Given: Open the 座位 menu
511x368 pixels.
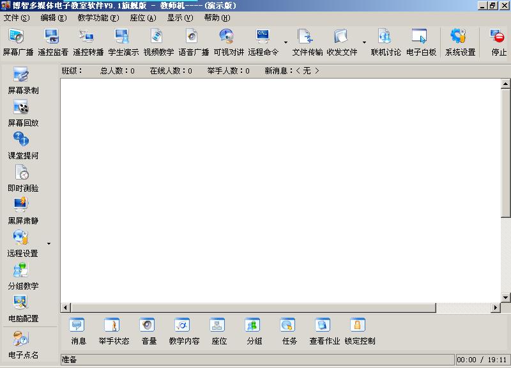Looking at the screenshot, I should pyautogui.click(x=142, y=18).
